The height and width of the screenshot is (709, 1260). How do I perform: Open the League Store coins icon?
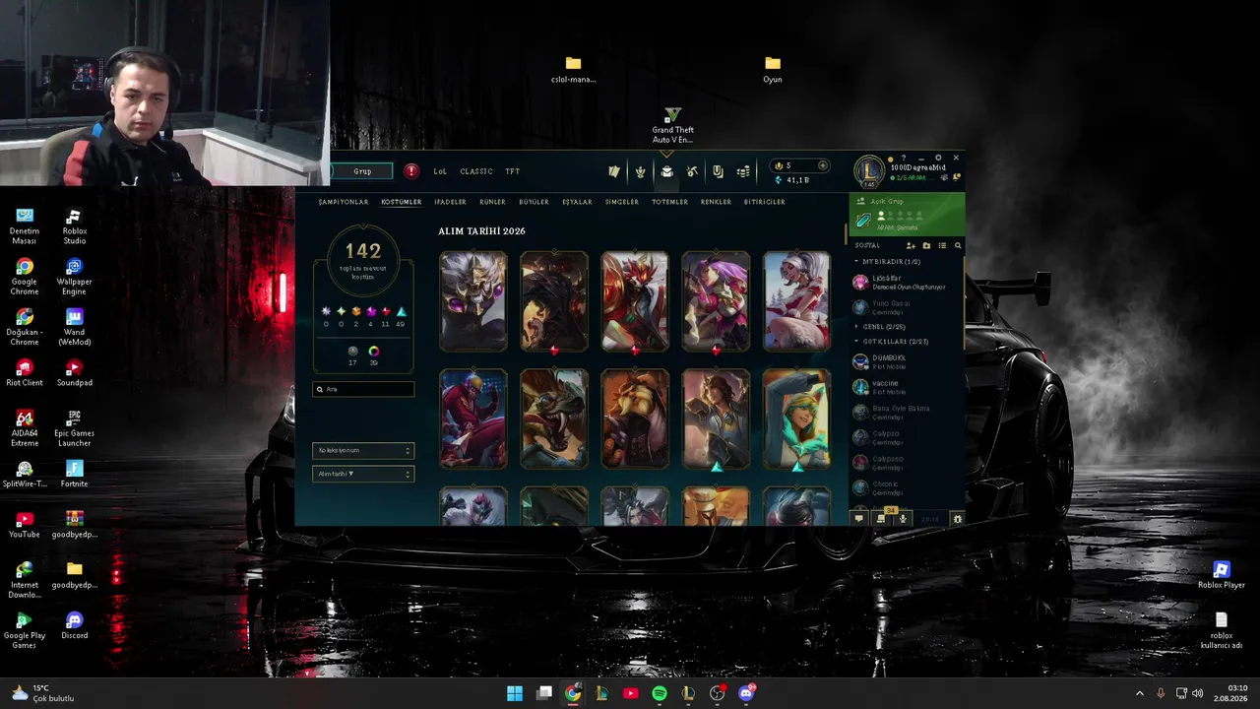pos(743,171)
